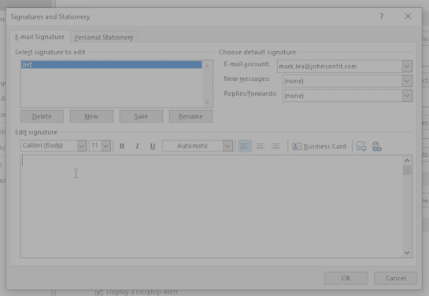
Task: Toggle Bold formatting in signature editor
Action: tap(122, 146)
